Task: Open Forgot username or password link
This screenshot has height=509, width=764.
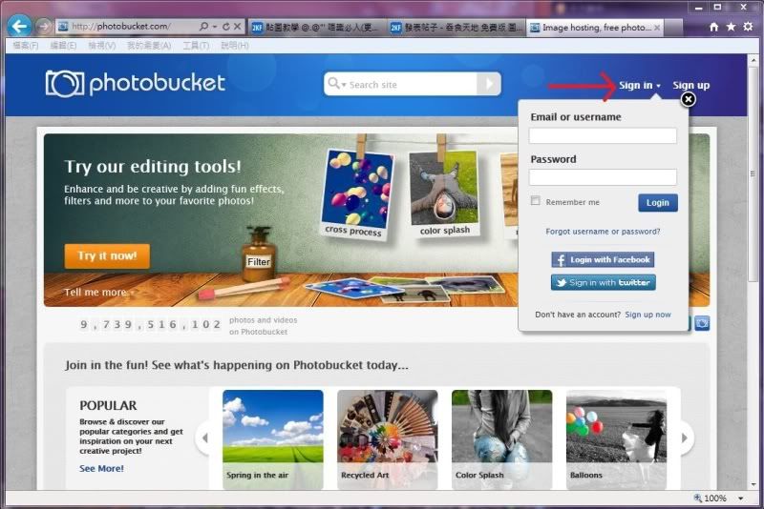Action: 603,232
